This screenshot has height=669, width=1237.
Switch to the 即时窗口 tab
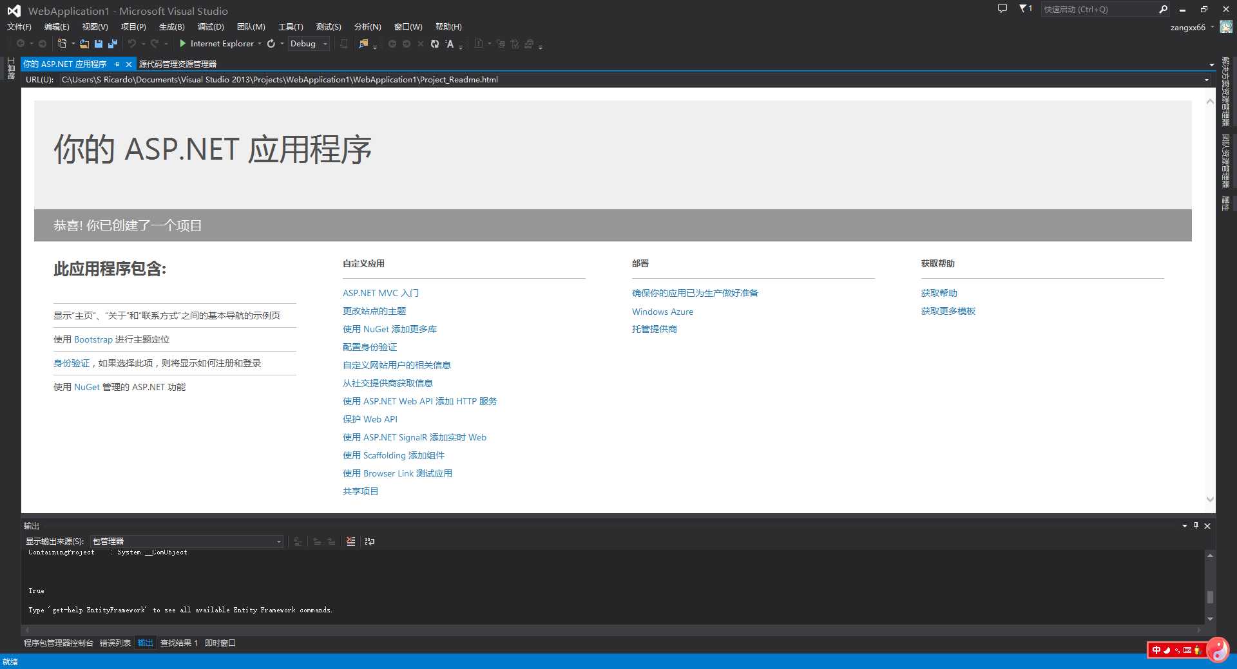coord(220,643)
